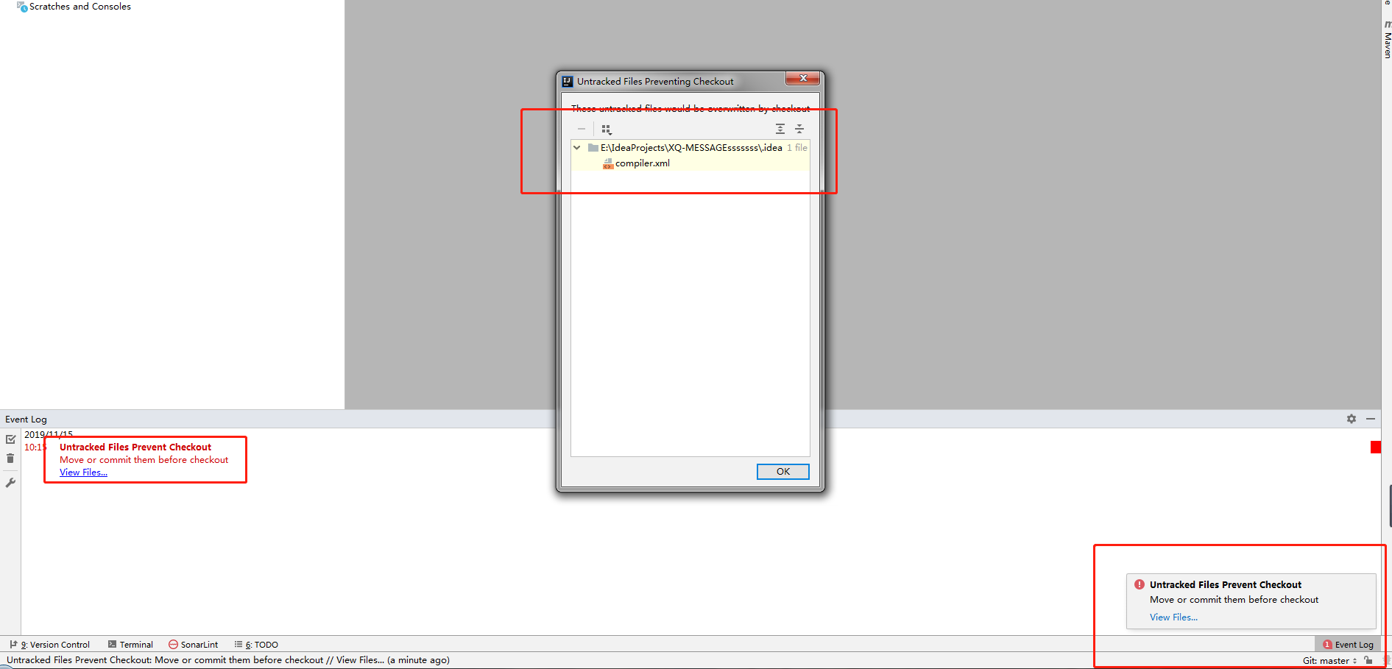This screenshot has height=669, width=1392.
Task: Expand all nodes in untracked files dialog
Action: 780,129
